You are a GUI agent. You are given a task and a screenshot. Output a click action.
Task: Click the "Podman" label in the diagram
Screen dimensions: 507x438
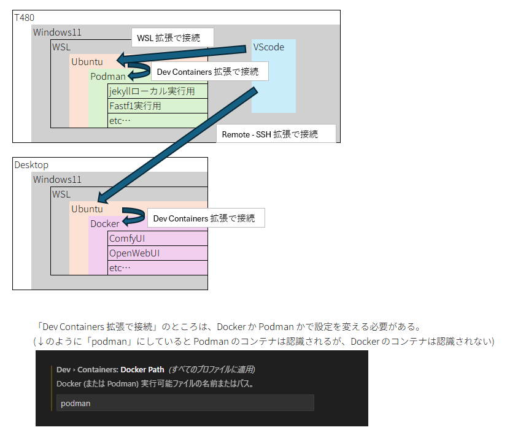click(107, 77)
